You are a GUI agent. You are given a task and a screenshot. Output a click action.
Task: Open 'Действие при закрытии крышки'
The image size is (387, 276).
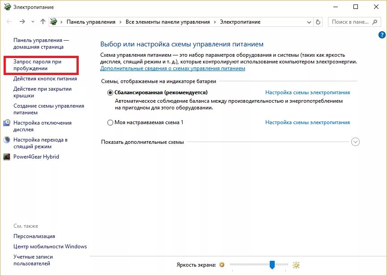[43, 92]
